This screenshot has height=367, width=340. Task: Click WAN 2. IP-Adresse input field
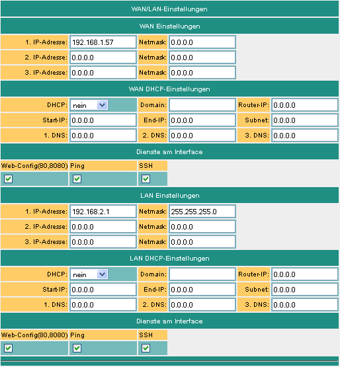(x=103, y=58)
